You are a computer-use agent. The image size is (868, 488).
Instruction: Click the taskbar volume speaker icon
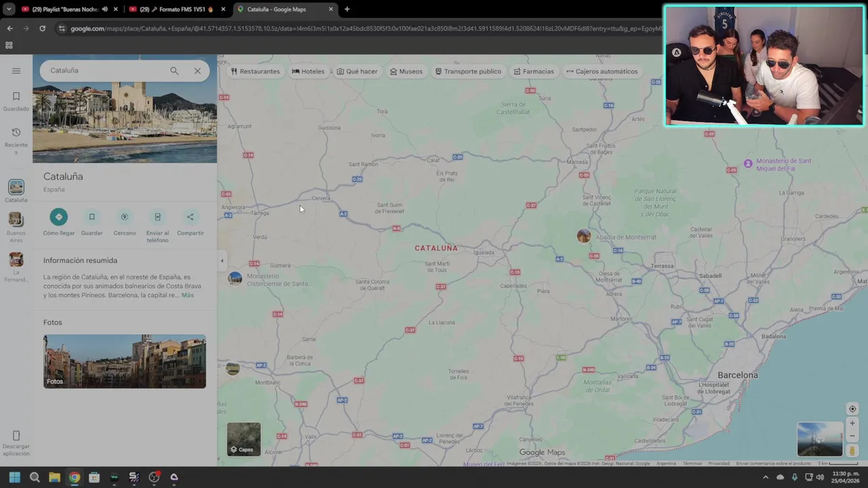tap(820, 477)
